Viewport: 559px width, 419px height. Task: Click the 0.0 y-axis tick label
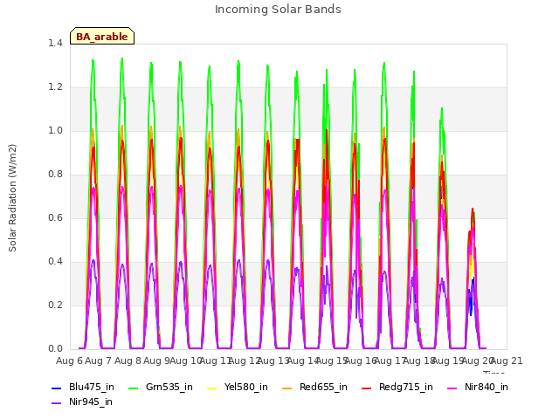point(55,349)
